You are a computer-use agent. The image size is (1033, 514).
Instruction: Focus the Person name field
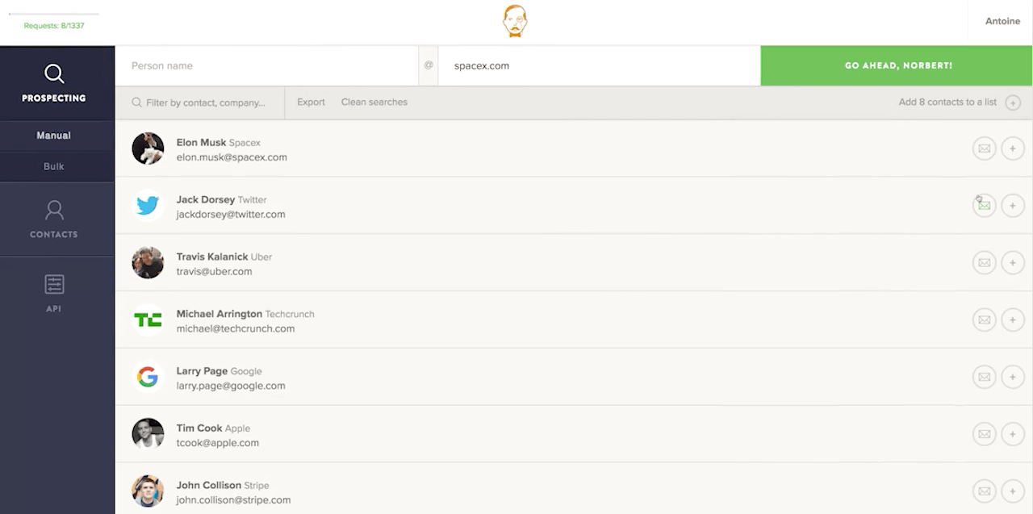coord(266,65)
